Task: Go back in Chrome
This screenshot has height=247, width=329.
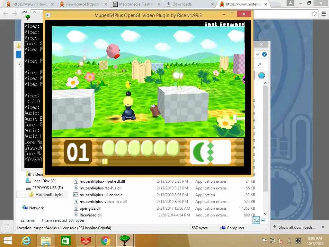Action: (x=5, y=14)
